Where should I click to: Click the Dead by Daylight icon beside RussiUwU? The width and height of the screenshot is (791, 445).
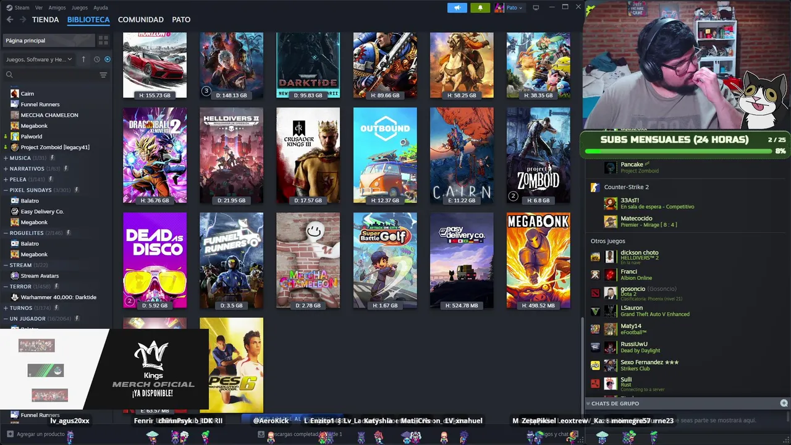[595, 347]
